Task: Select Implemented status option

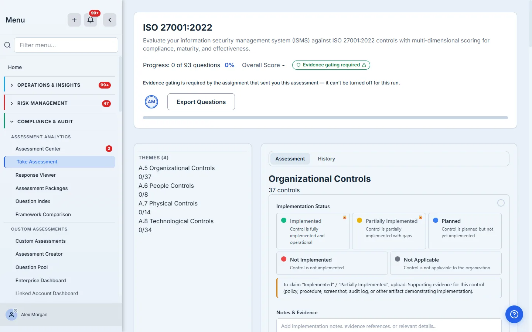Action: [313, 231]
